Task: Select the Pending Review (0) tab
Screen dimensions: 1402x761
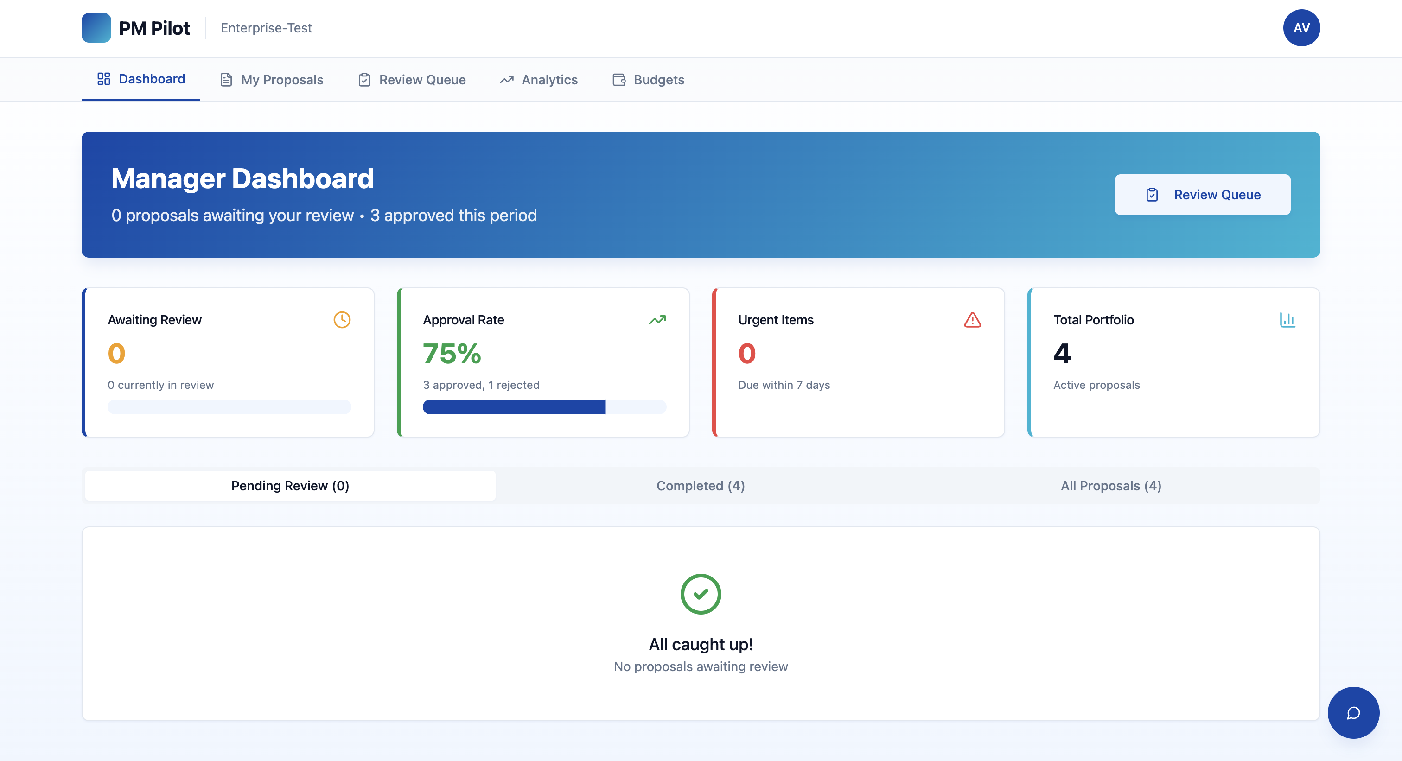Action: point(290,486)
